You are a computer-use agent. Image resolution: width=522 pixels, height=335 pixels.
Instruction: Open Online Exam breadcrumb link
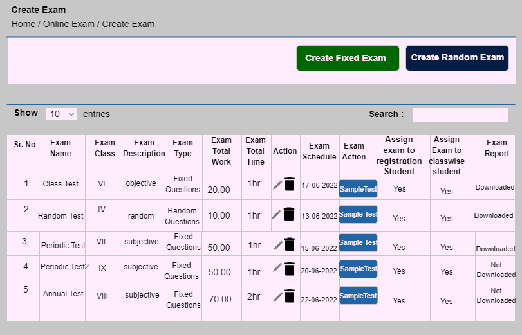(x=69, y=24)
